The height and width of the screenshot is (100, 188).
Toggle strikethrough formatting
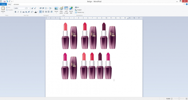[24, 12]
